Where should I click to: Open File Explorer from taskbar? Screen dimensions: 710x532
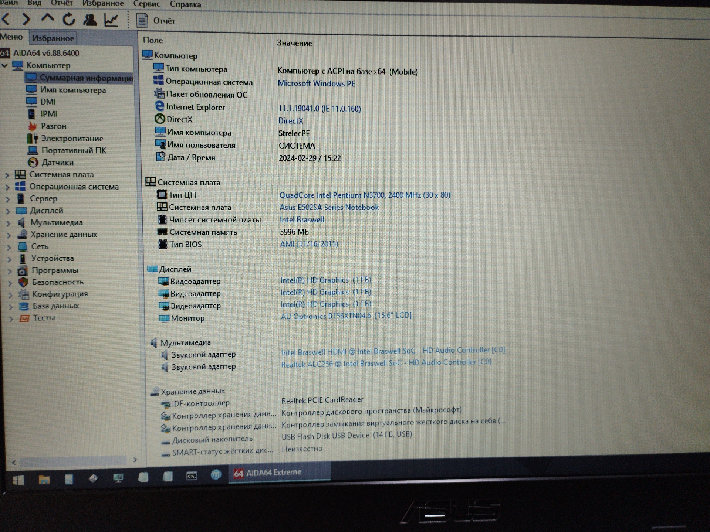(44, 480)
